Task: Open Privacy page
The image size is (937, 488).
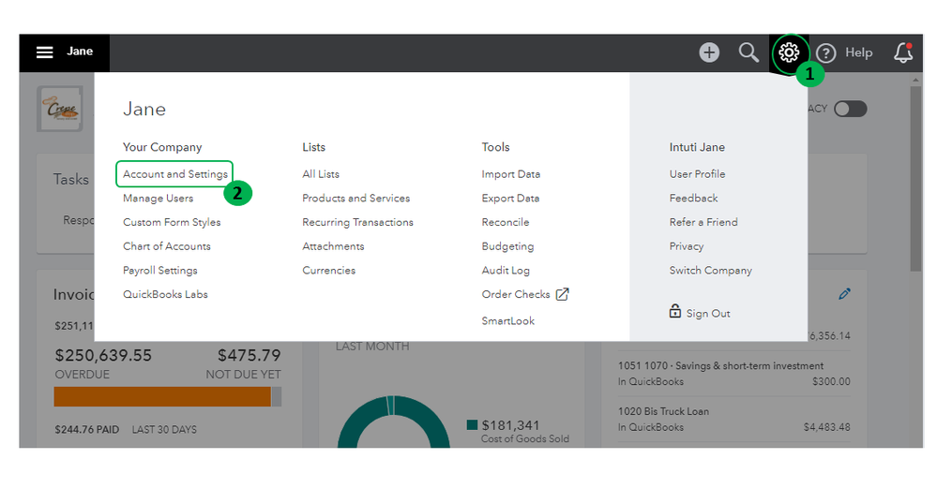Action: [x=686, y=246]
